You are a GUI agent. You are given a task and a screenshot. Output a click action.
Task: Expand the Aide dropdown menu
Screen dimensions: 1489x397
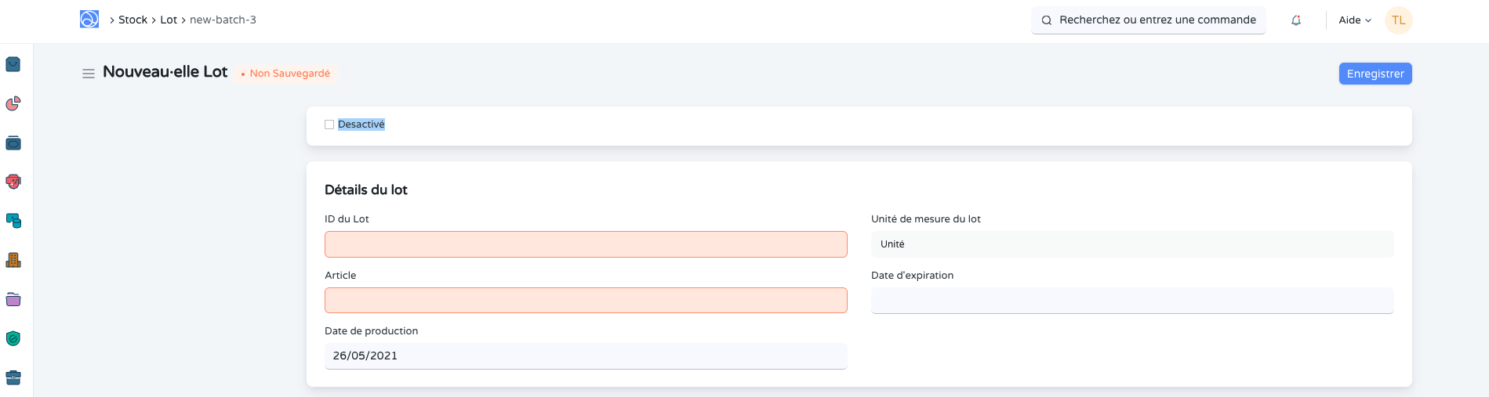[x=1354, y=20]
